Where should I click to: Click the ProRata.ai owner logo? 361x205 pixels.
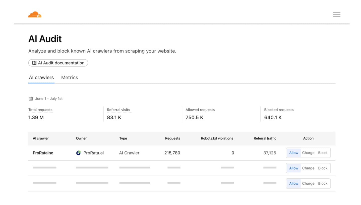tap(78, 152)
